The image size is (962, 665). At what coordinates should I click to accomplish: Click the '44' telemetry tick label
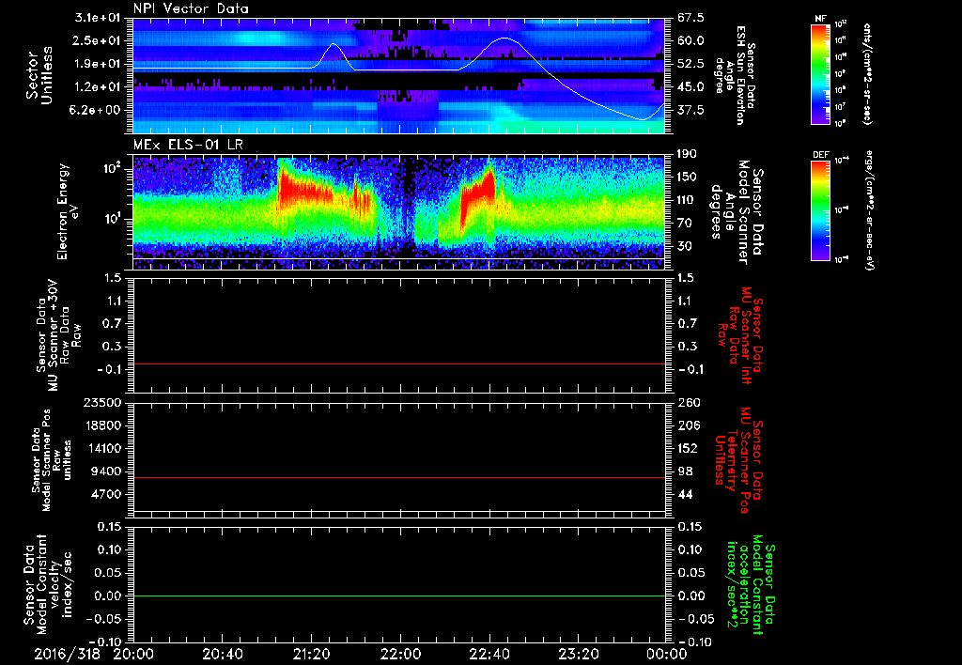685,494
